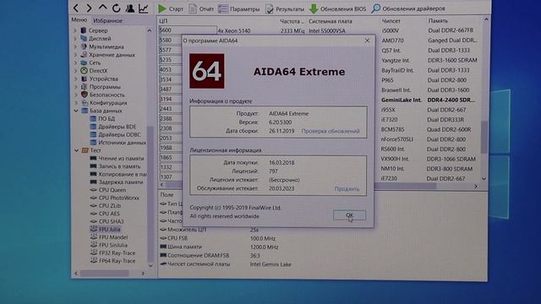
Task: Click results list horizontal scroll right arrow
Action: tap(476, 186)
